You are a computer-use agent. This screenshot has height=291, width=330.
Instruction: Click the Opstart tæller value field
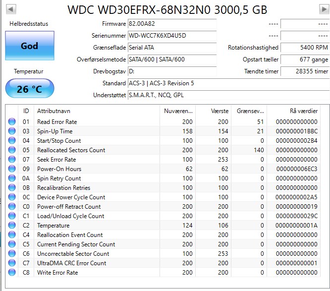[x=305, y=59]
